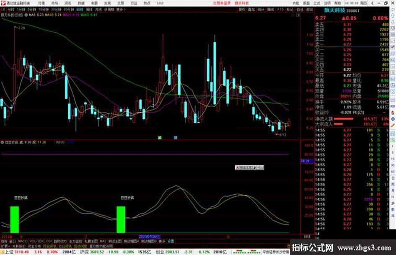Open F10 company information

click(280, 9)
